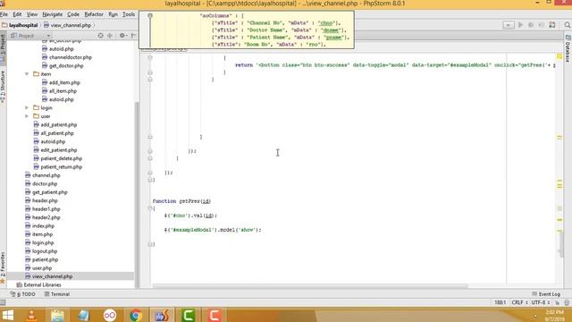
Task: Open File Explorer from taskbar
Action: [57, 315]
